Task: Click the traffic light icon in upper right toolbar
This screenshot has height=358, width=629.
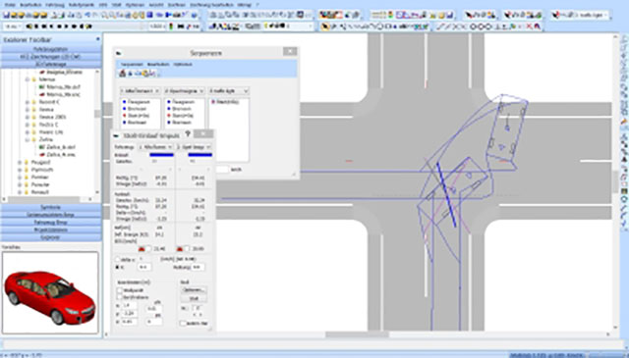Action: [x=390, y=15]
